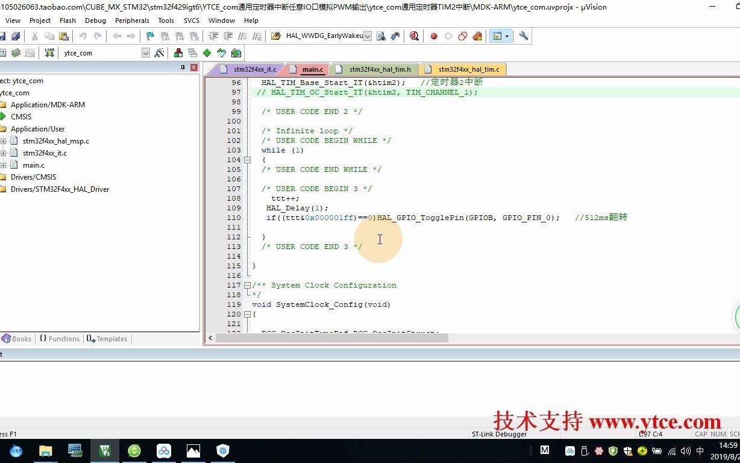The image size is (740, 463).
Task: Start a debug session
Action: [x=414, y=36]
